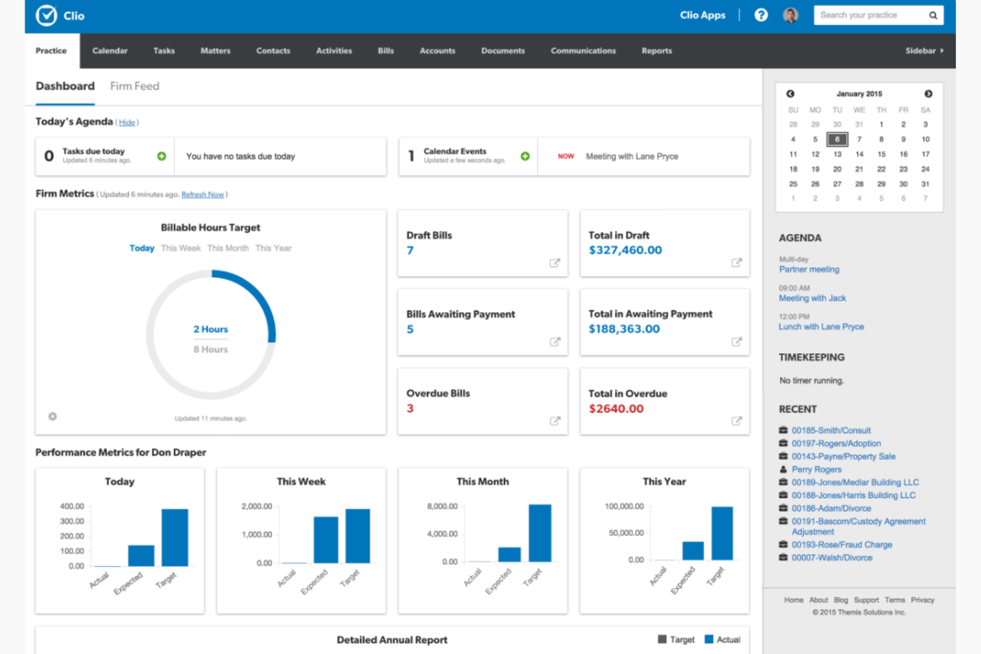This screenshot has height=654, width=981.
Task: Open the Privacy footer link
Action: click(x=923, y=600)
